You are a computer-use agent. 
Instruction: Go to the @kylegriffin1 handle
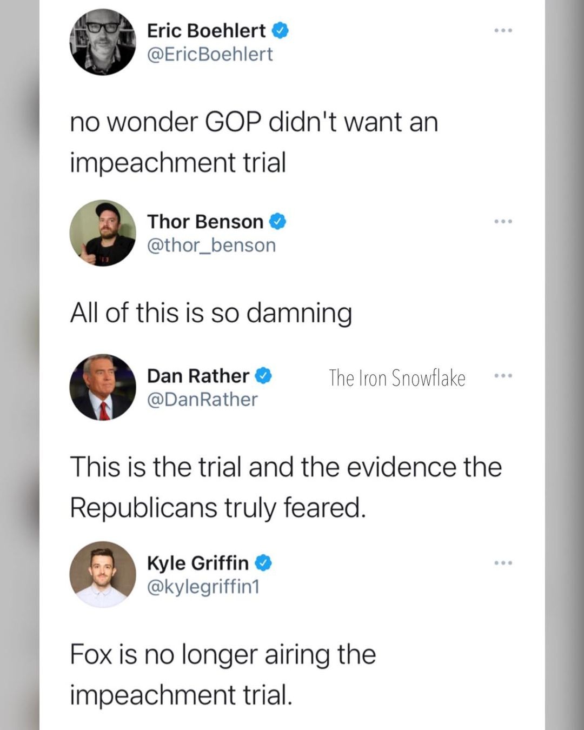pyautogui.click(x=203, y=586)
